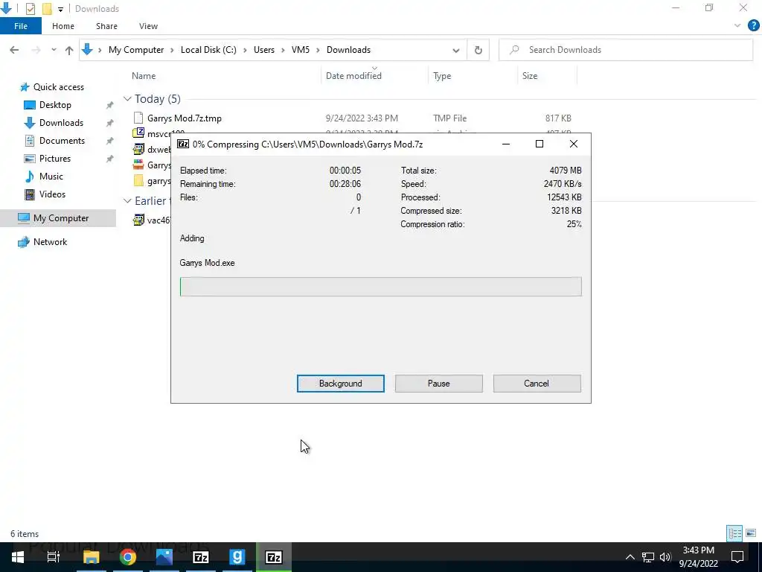Sort by Size column header

click(x=530, y=76)
